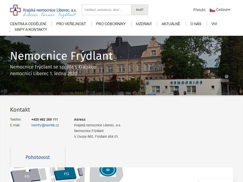243x182 pixels.
Task: Open the VVI menu item
Action: click(214, 24)
